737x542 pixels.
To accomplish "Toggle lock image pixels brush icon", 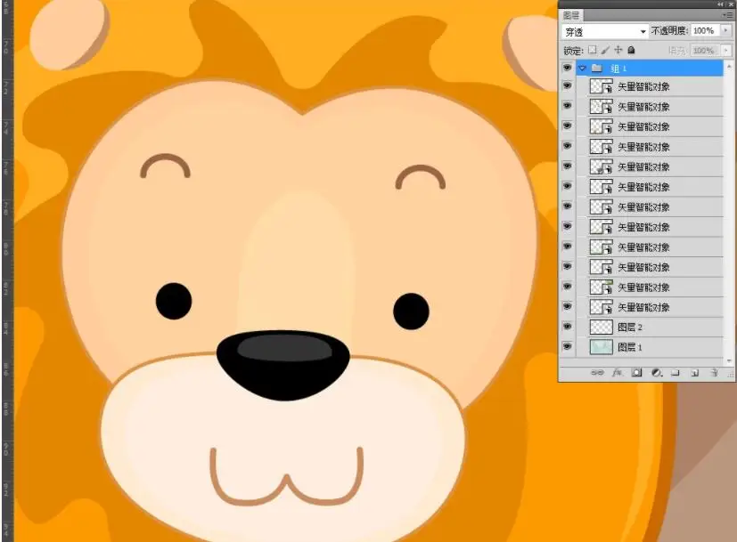I will coord(605,50).
